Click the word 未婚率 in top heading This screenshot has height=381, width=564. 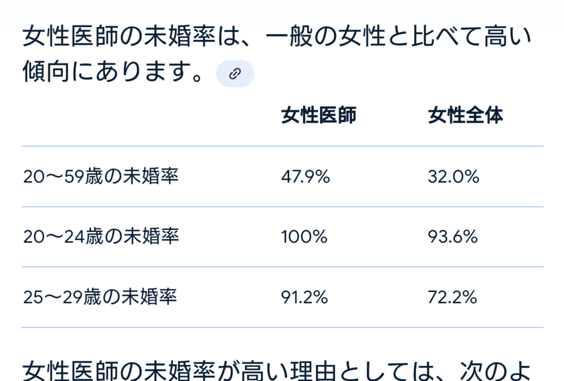179,36
